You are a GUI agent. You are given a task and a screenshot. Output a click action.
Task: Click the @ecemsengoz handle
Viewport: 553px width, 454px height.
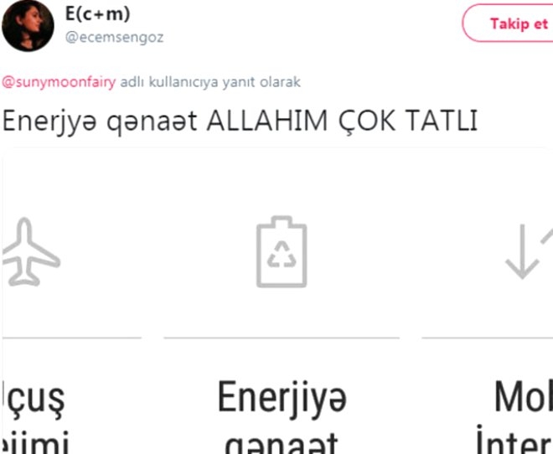[115, 38]
